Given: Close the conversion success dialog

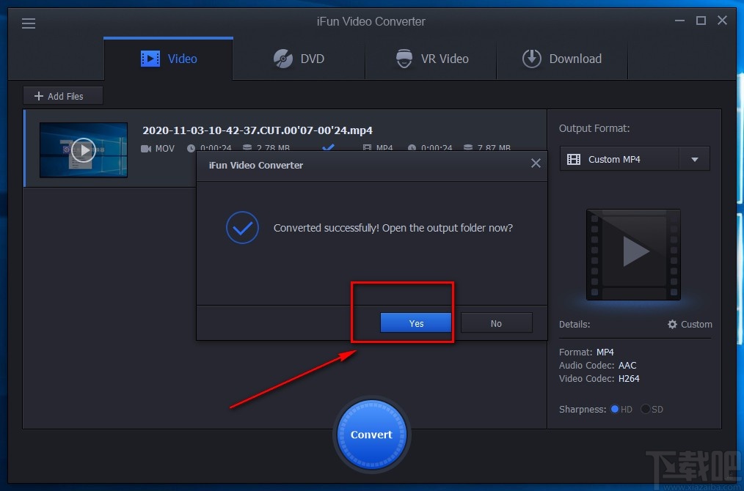Looking at the screenshot, I should tap(536, 163).
